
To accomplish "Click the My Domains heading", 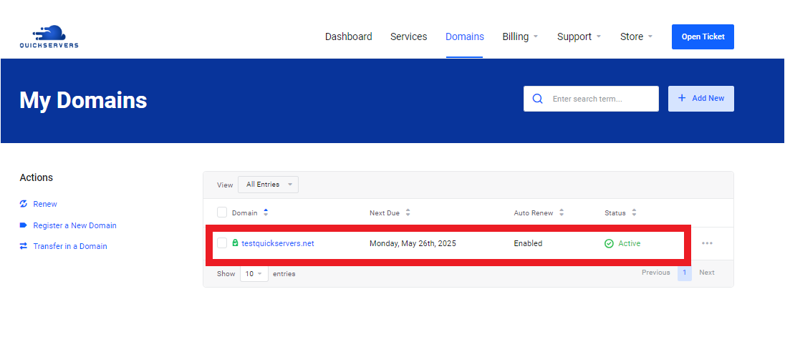I will tap(83, 100).
